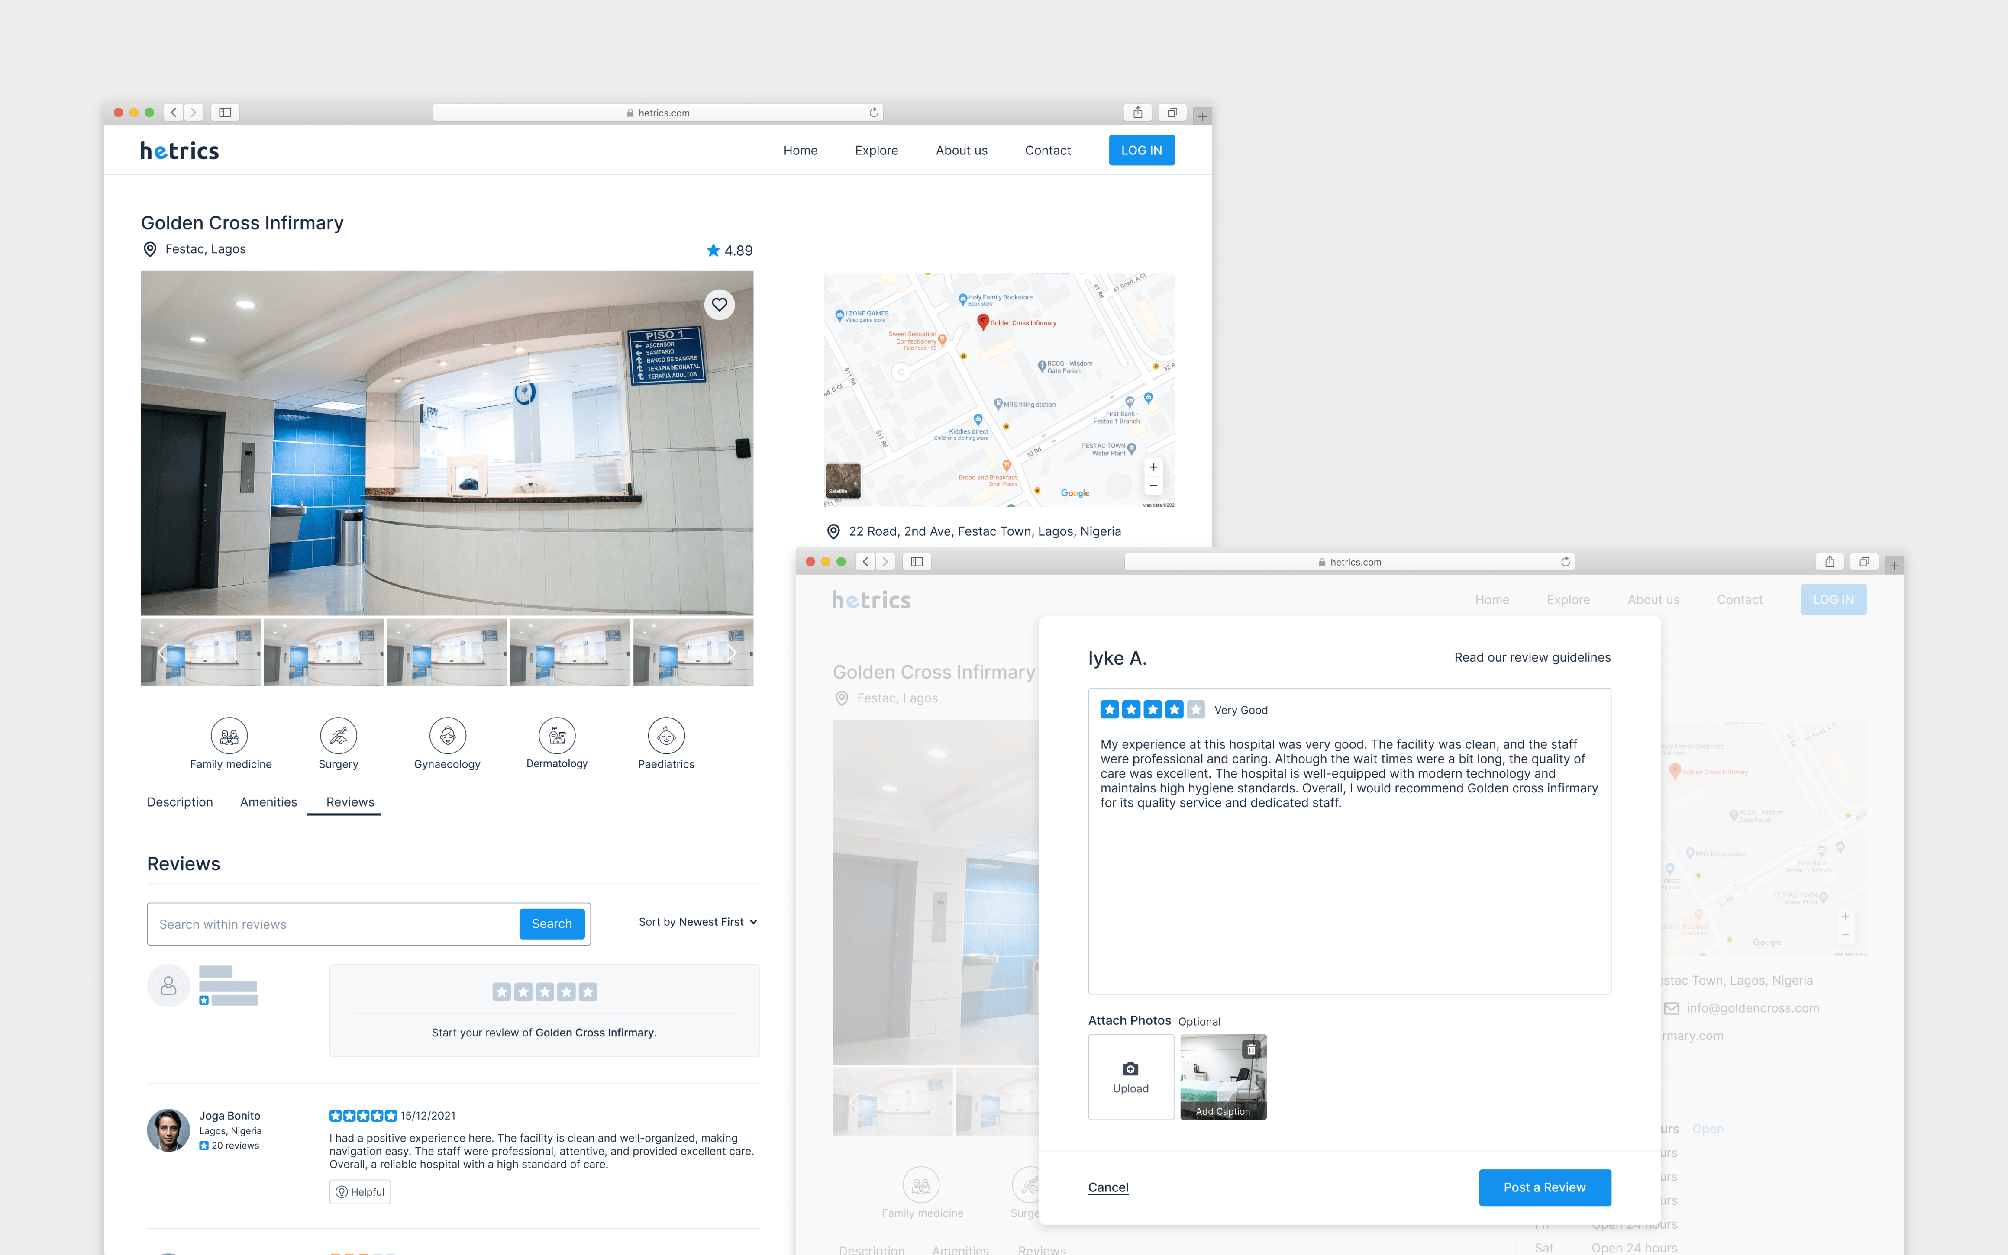Click the share icon in the back browser window
Viewport: 2008px width, 1255px height.
[x=1138, y=112]
